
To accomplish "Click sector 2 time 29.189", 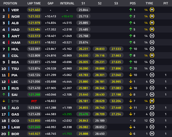I will point(100,121).
